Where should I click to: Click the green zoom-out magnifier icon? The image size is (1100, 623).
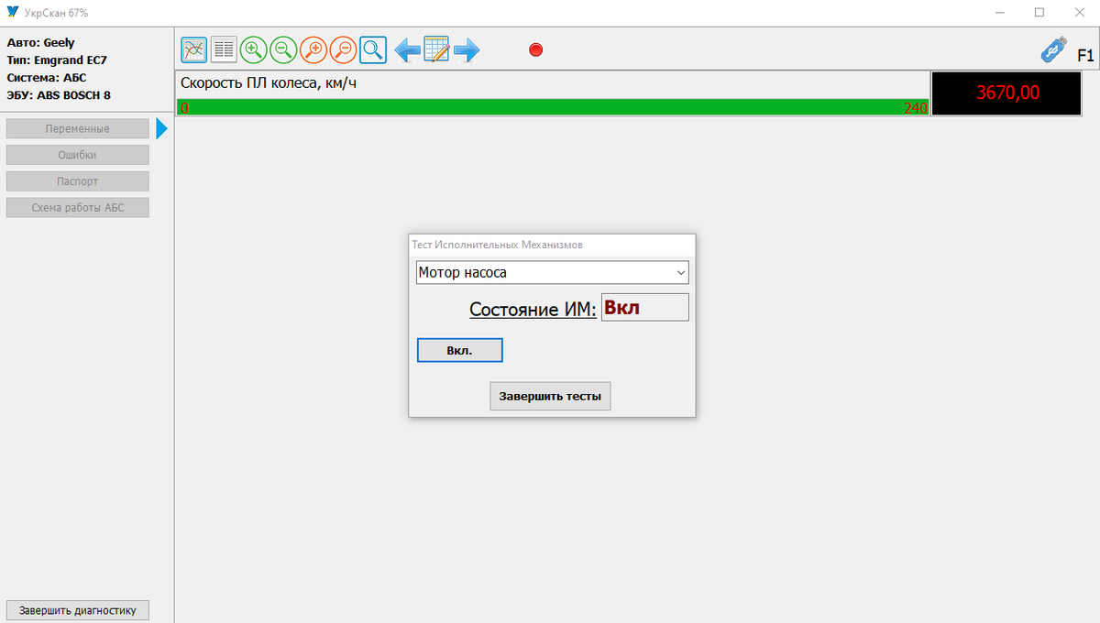pyautogui.click(x=283, y=49)
